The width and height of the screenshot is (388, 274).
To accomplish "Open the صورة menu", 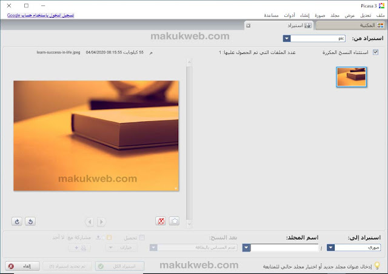I will click(319, 15).
